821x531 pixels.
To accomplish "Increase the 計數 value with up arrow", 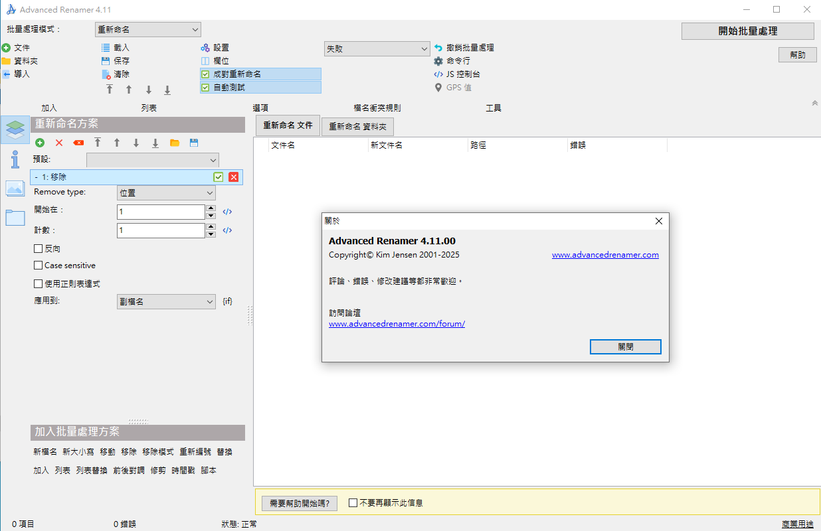I will [x=211, y=227].
